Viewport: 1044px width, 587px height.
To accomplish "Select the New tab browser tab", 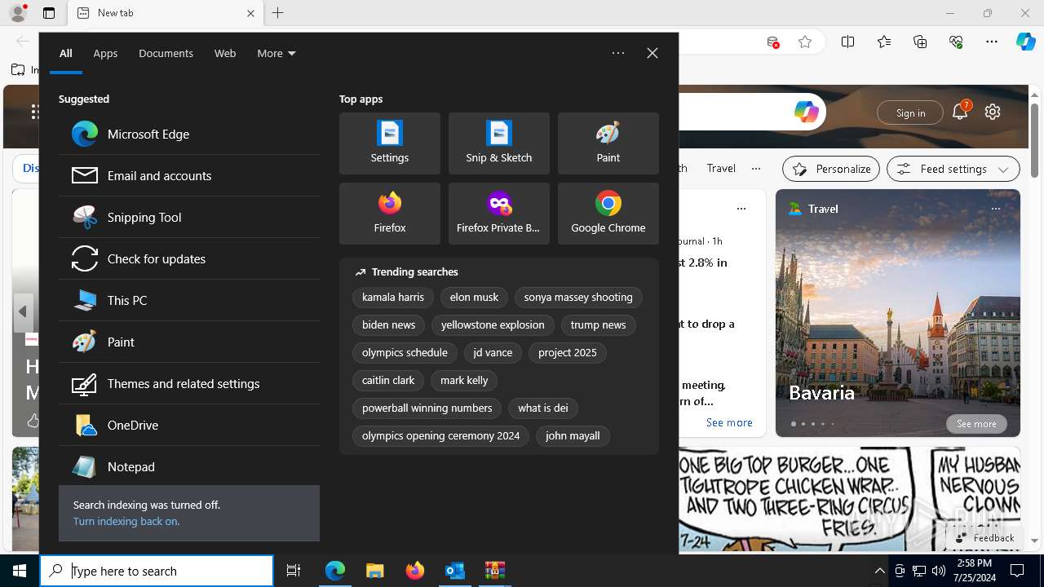I will [x=166, y=13].
